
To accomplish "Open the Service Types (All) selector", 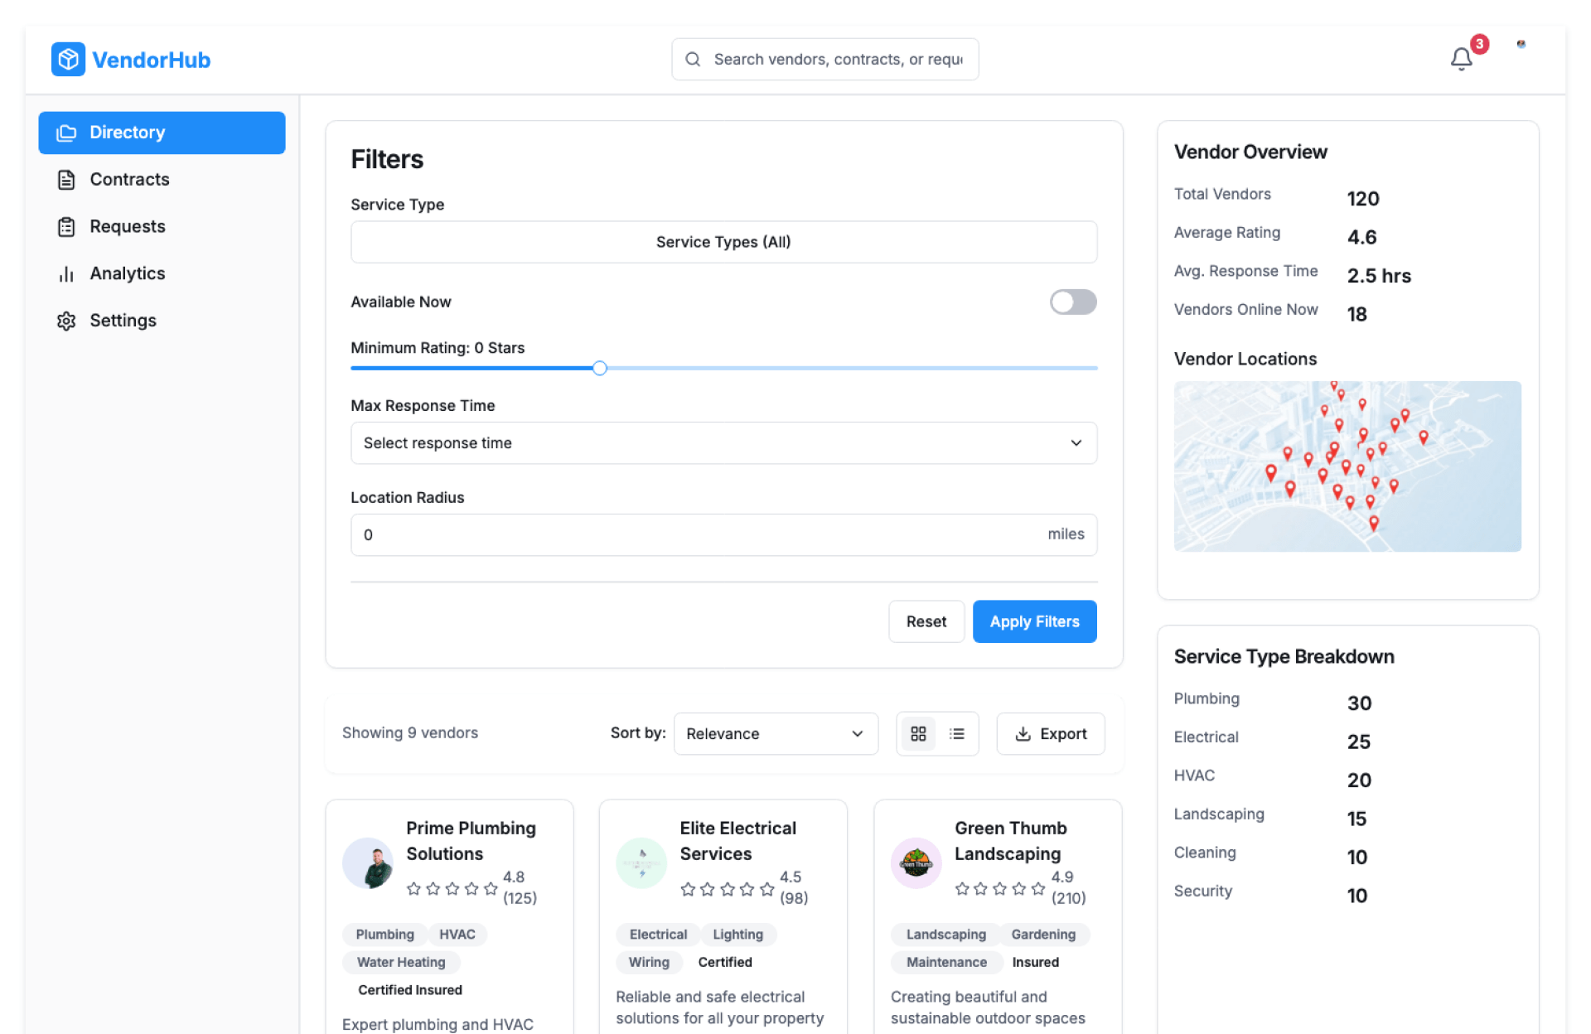I will (723, 242).
